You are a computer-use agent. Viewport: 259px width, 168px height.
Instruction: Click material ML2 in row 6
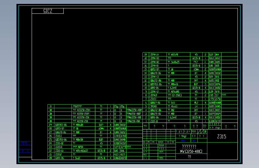click(196, 103)
